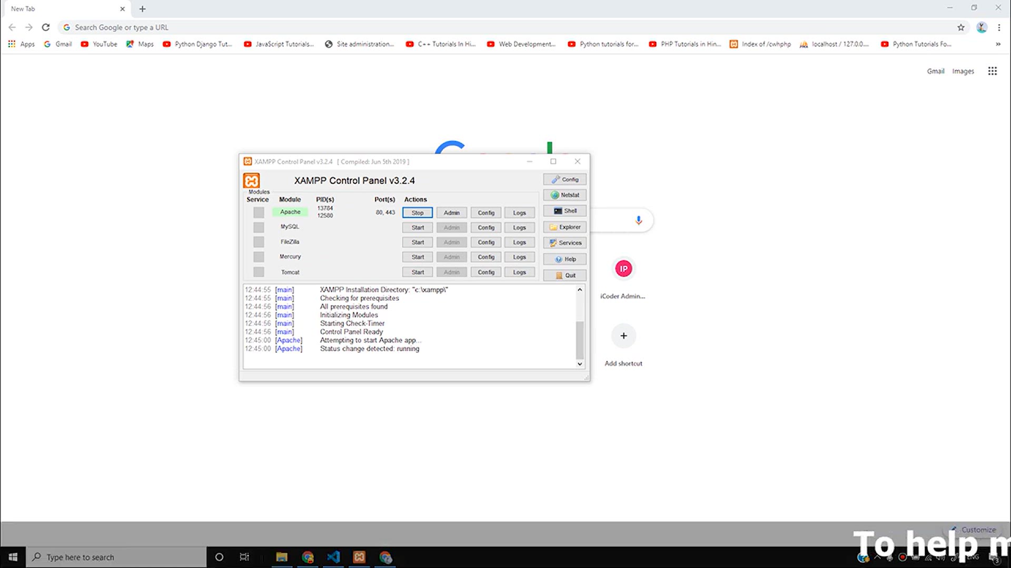
Task: Go back in Chrome
Action: pyautogui.click(x=12, y=27)
